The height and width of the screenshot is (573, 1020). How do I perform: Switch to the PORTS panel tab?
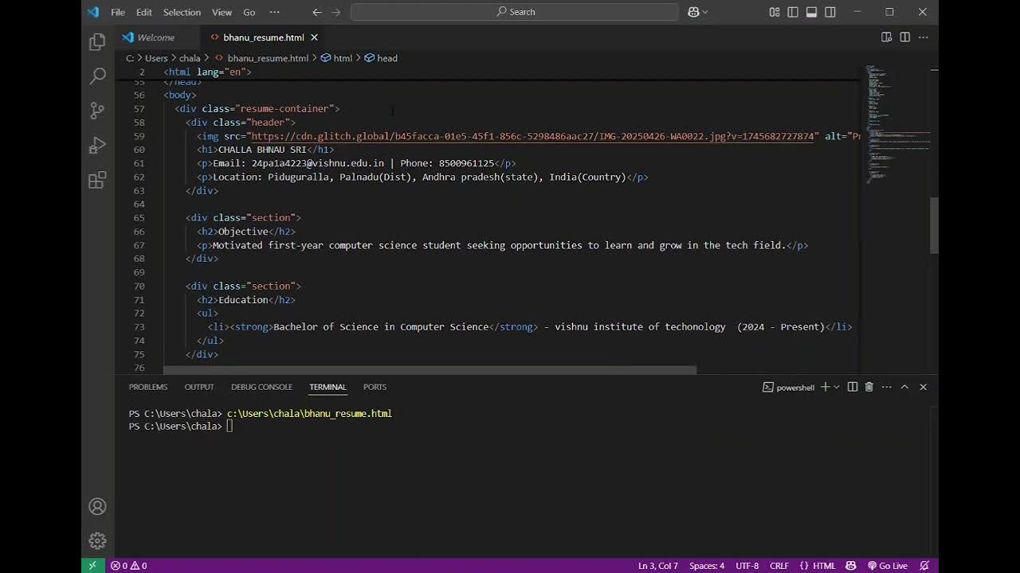(x=375, y=387)
